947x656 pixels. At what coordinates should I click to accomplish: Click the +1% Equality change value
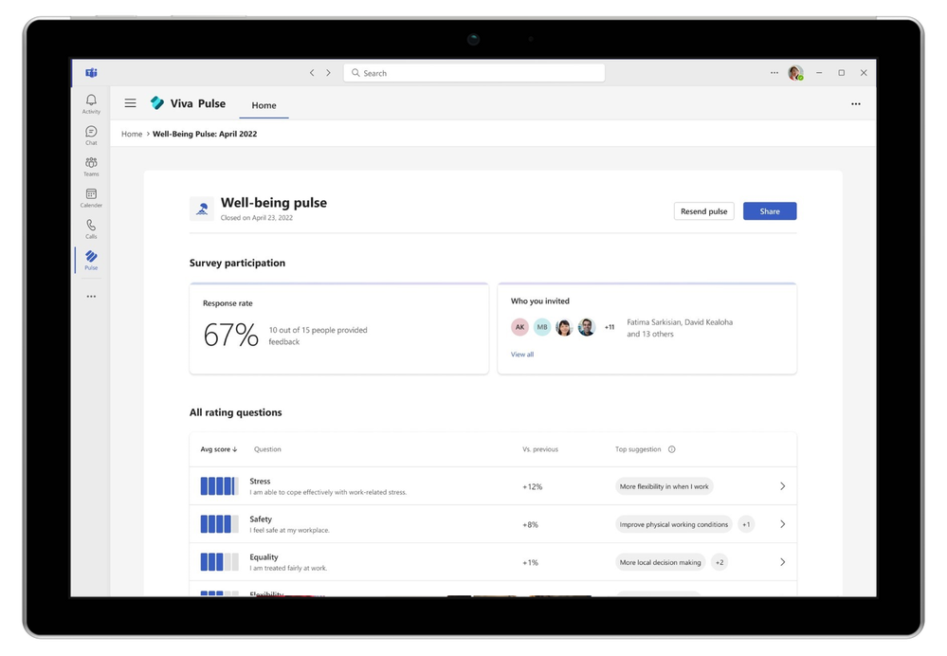[530, 563]
